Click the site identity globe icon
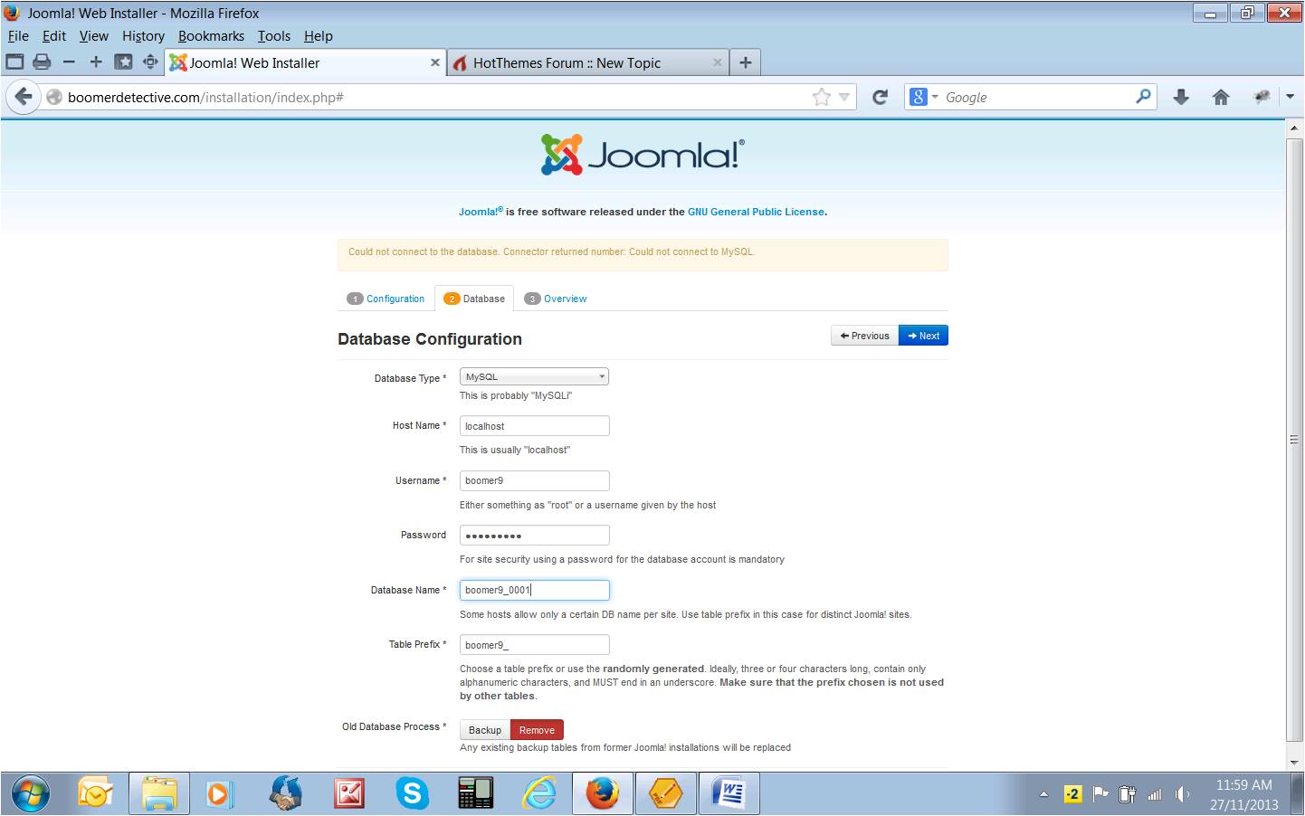Viewport: 1305px width, 816px height. 54,97
